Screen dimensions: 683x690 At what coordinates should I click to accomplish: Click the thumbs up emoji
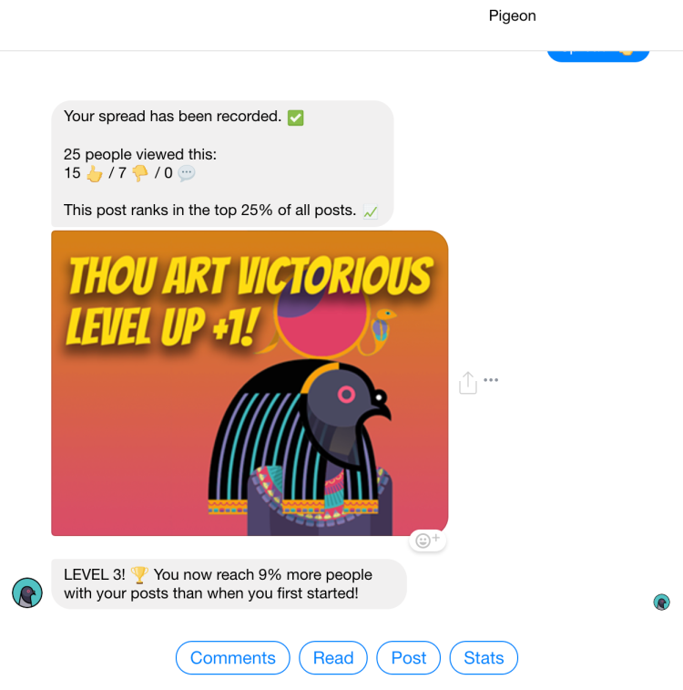point(94,173)
